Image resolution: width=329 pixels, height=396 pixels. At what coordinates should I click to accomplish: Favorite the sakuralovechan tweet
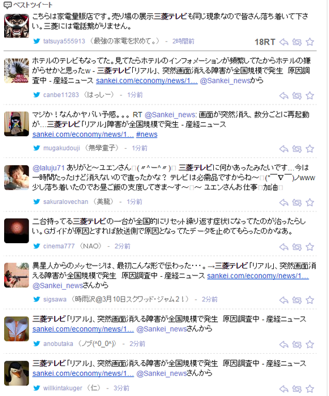pyautogui.click(x=310, y=203)
